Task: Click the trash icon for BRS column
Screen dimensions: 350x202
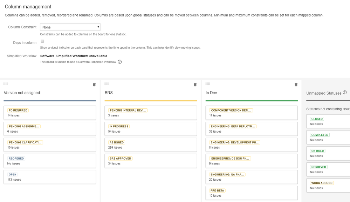Action: 195,85
